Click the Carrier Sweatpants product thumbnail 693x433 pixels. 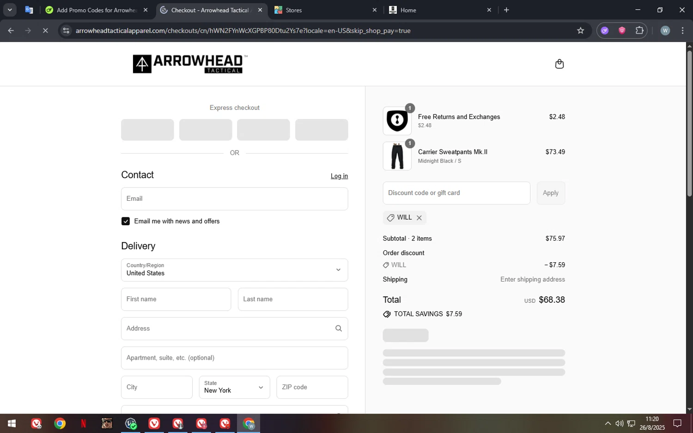[397, 156]
